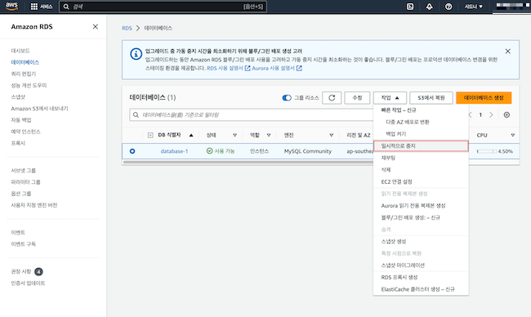Select 스냅샷 마이그레이션 menu item
Viewport: 531px width, 317px height.
tap(421, 266)
